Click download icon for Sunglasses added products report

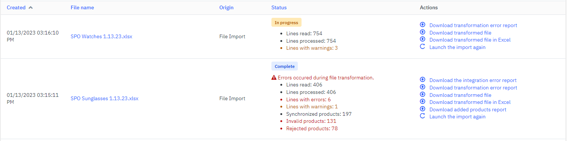point(422,109)
